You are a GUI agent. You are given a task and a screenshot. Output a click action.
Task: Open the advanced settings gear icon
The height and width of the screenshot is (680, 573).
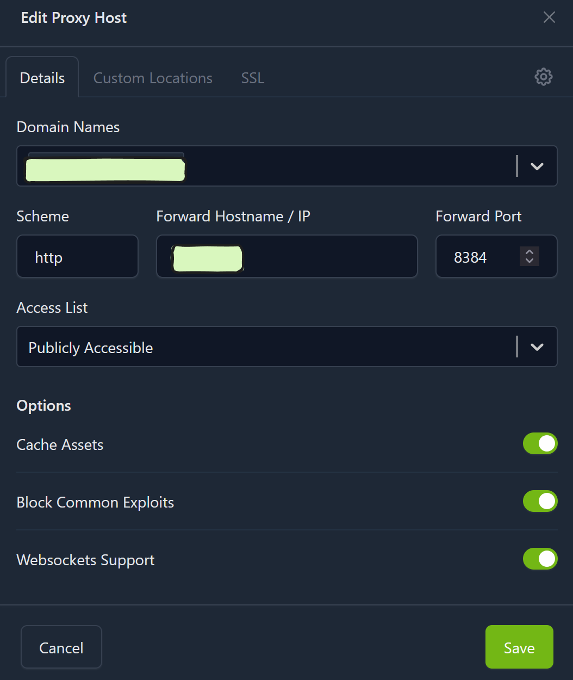543,77
